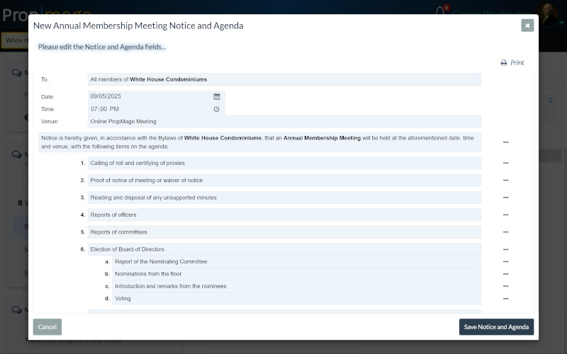Open options for Election of Board item
The image size is (567, 354).
click(505, 249)
